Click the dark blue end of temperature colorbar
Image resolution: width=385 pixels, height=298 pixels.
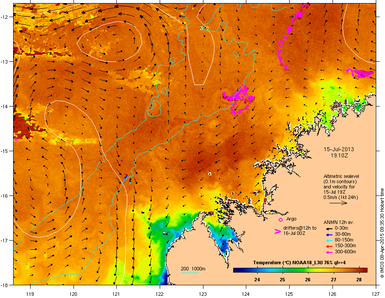point(235,270)
